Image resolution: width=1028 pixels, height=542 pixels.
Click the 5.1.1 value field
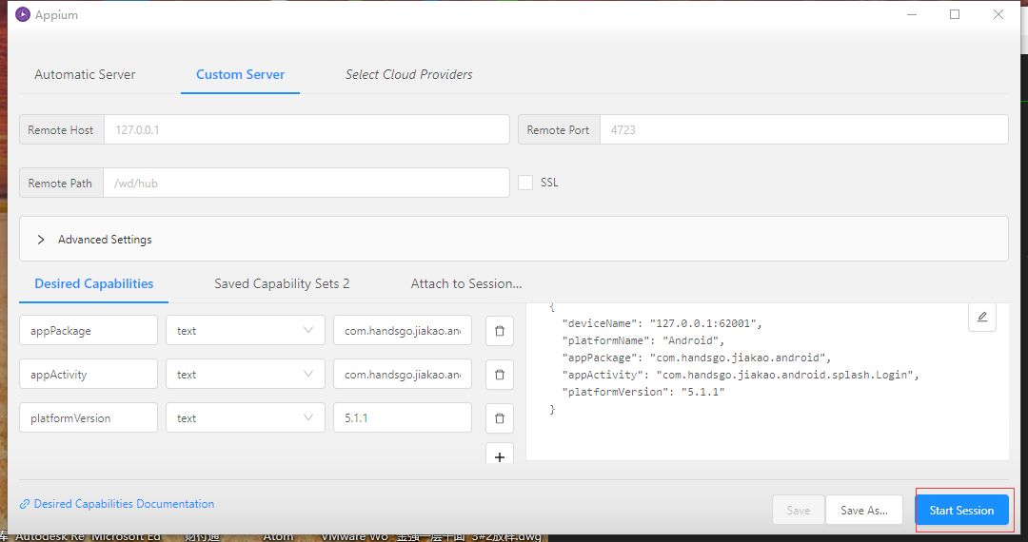coord(403,417)
